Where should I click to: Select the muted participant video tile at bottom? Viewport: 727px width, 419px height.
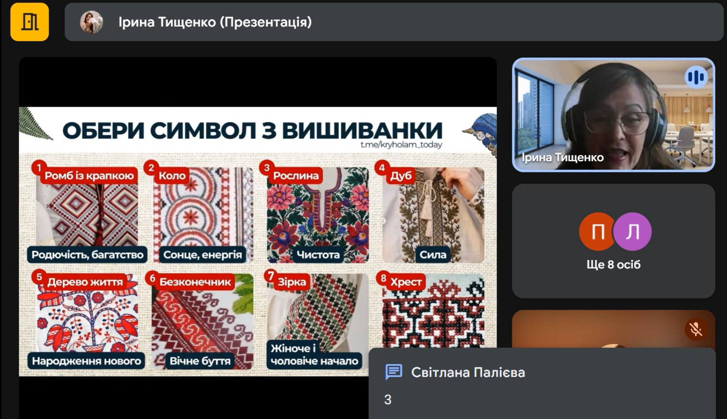614,329
